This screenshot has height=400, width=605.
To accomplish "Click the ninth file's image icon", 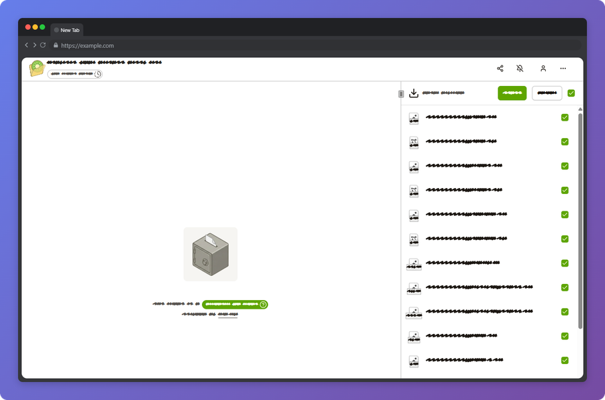I will 414,313.
